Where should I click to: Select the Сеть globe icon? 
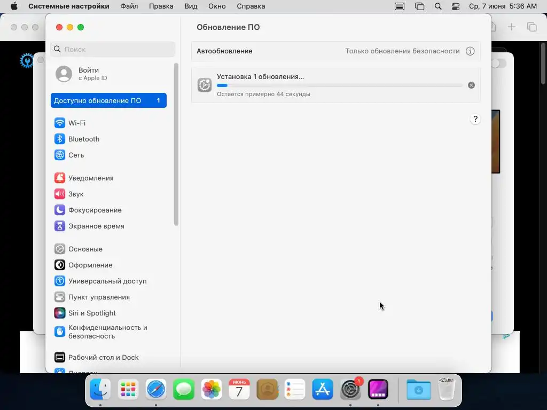click(60, 155)
